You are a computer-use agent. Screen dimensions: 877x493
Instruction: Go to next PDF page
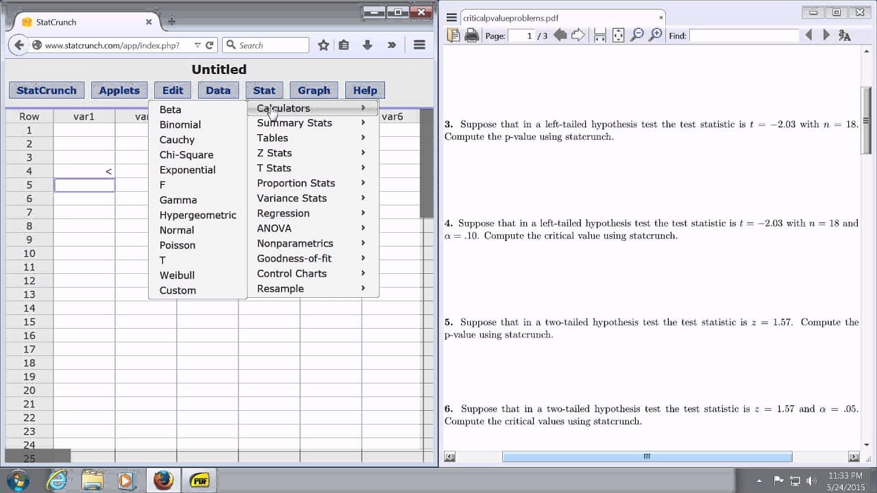click(578, 35)
